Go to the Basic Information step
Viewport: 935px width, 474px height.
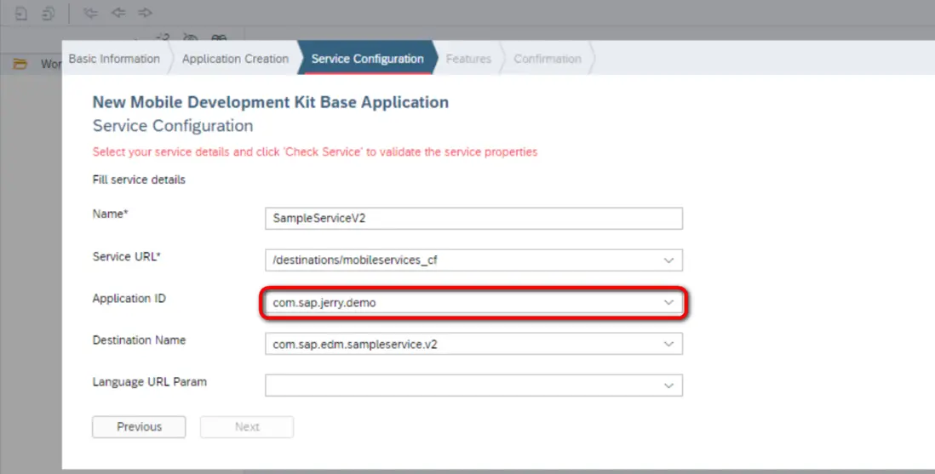[114, 59]
